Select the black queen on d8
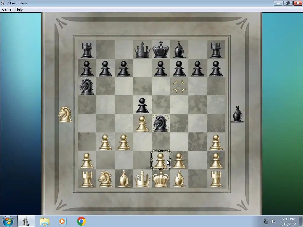This screenshot has height=227, width=303. pos(142,50)
